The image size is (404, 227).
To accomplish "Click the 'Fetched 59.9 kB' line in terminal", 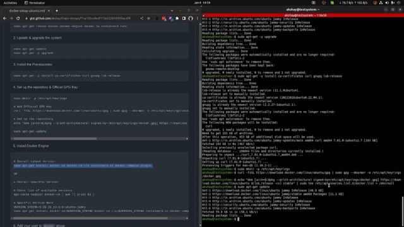I will (230, 212).
